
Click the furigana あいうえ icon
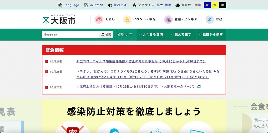(86, 5)
